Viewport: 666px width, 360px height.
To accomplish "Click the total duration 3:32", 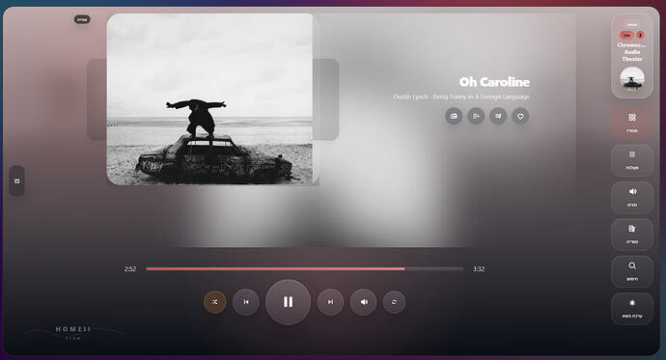I will tap(479, 268).
